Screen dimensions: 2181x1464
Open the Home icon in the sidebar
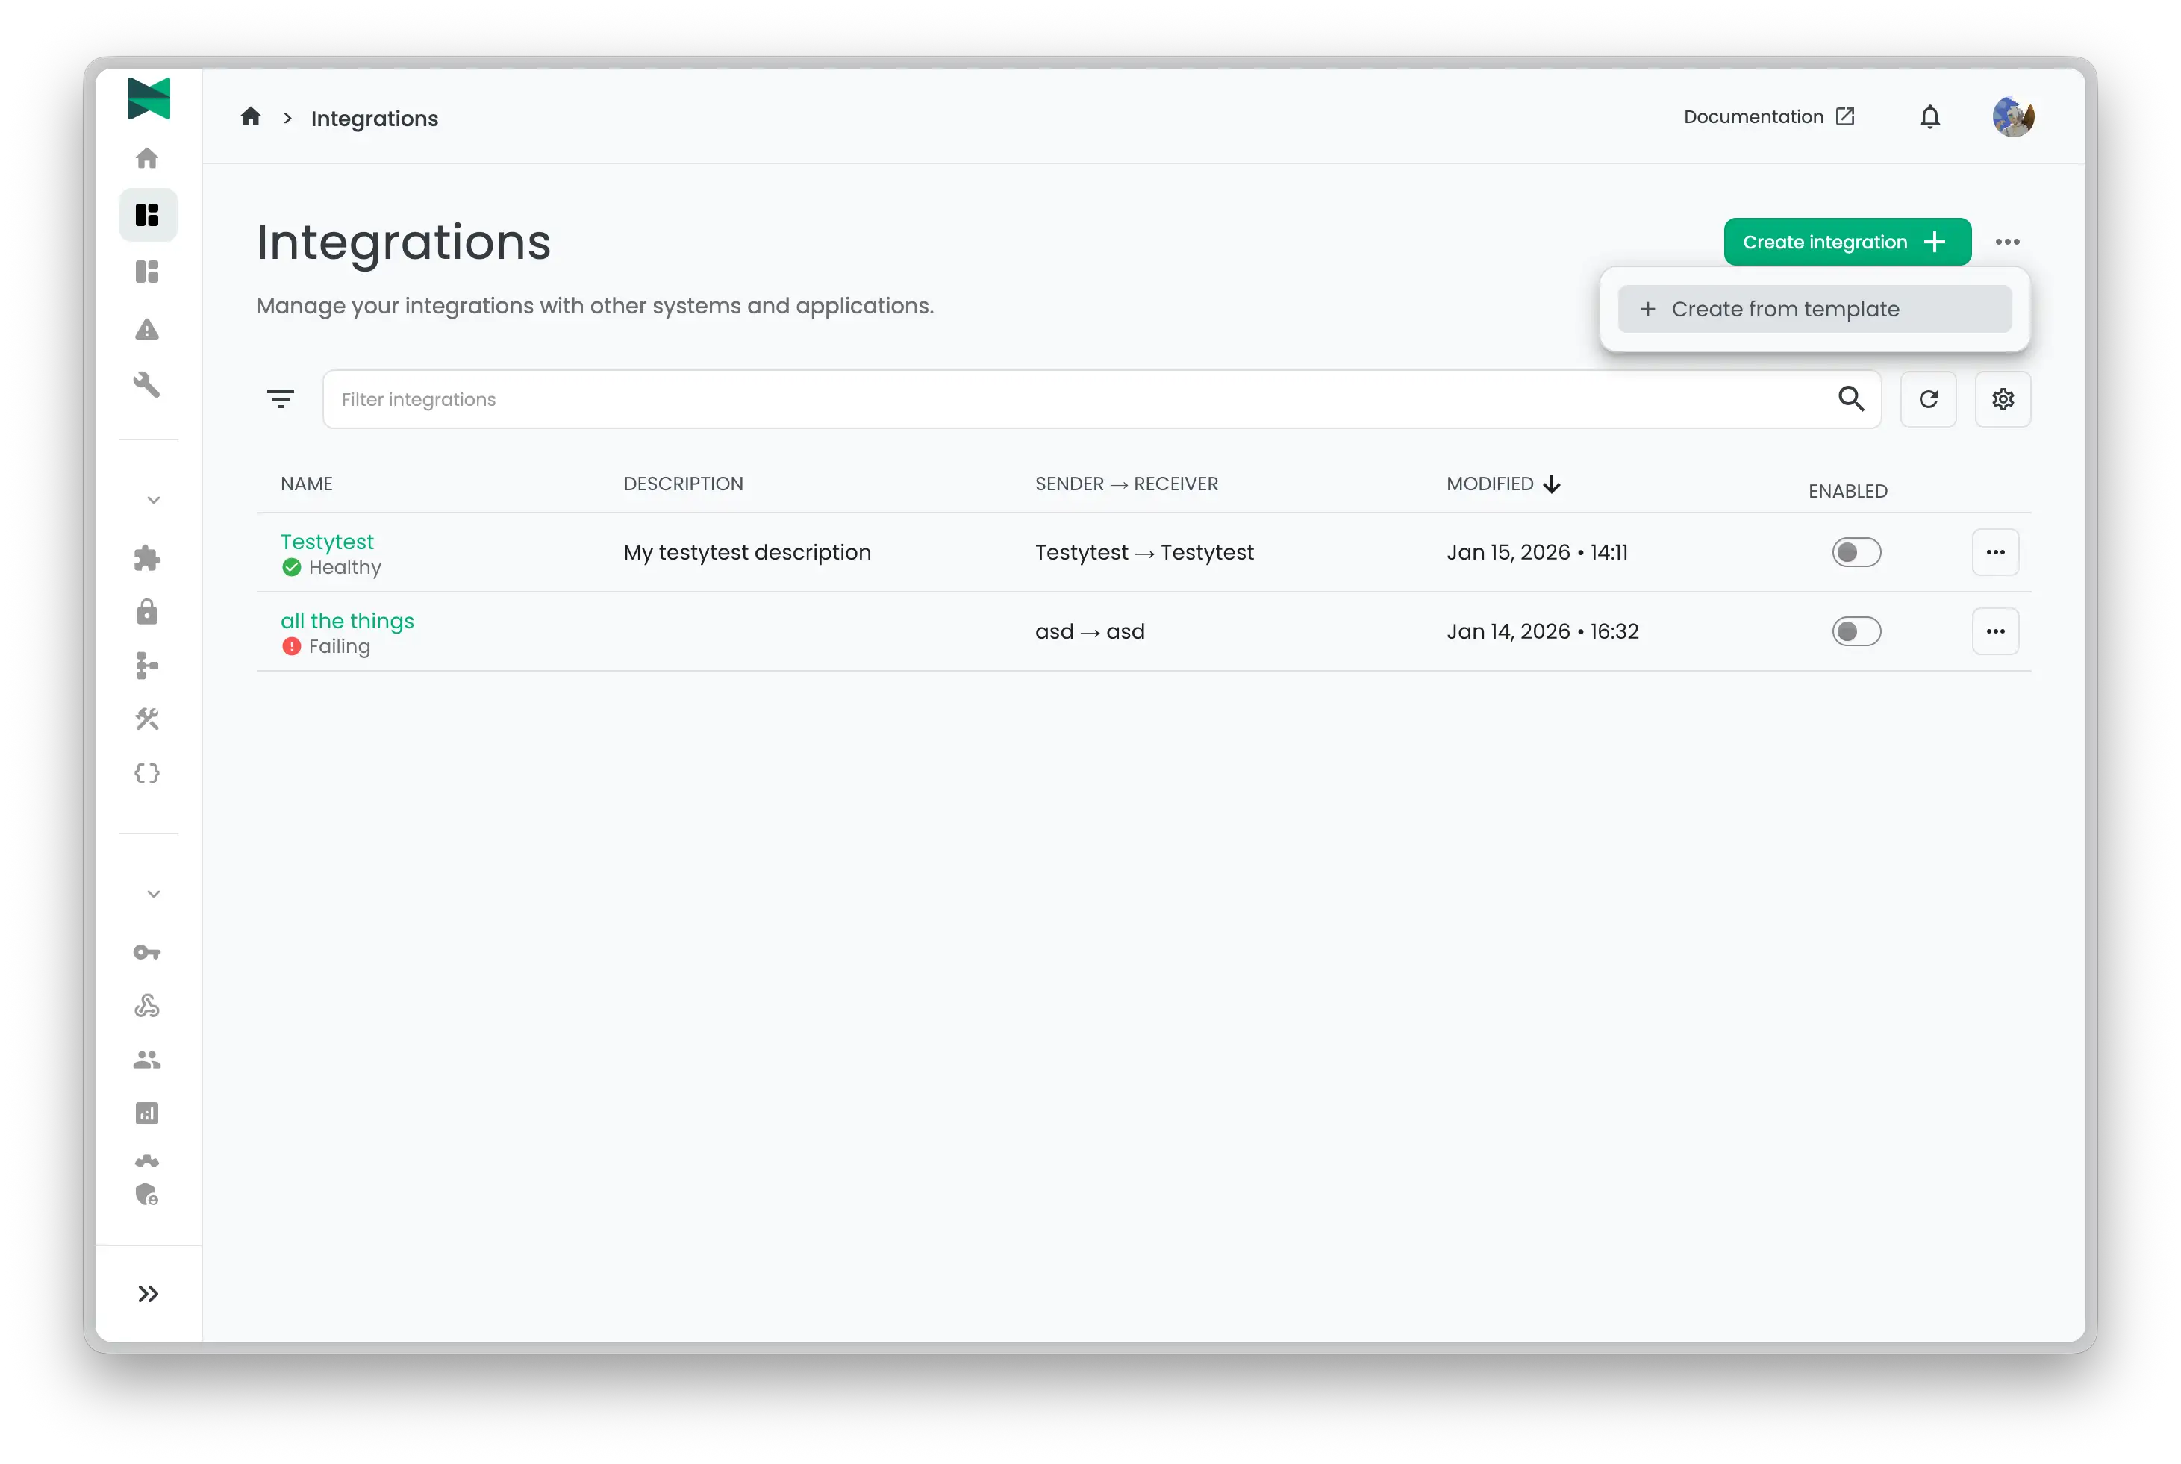(148, 157)
